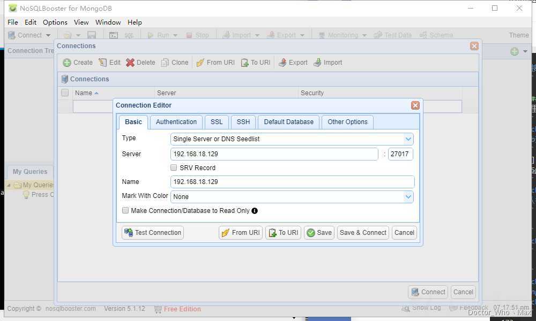Screen dimensions: 536x321
Task: Click the Save button
Action: (319, 233)
